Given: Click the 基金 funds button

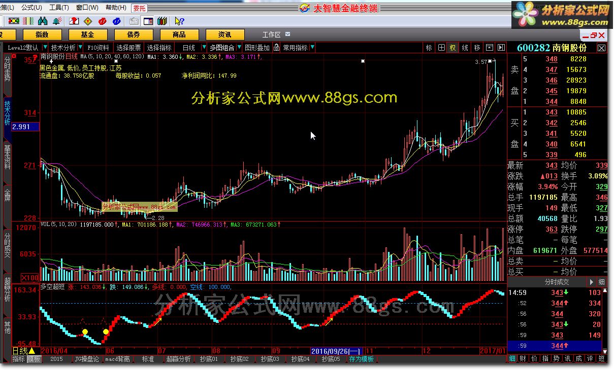Looking at the screenshot, I should tap(88, 34).
